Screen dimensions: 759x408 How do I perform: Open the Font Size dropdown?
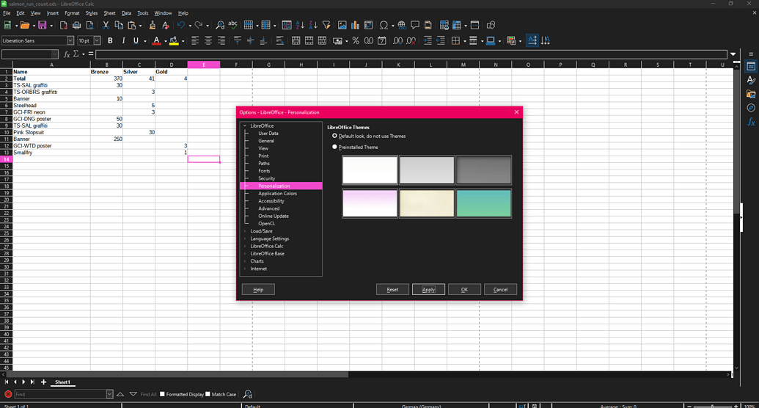click(x=97, y=40)
